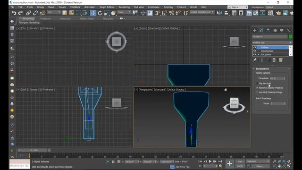The image size is (302, 170).
Task: Select the Bind to Space Warp tool
Action: click(x=42, y=13)
